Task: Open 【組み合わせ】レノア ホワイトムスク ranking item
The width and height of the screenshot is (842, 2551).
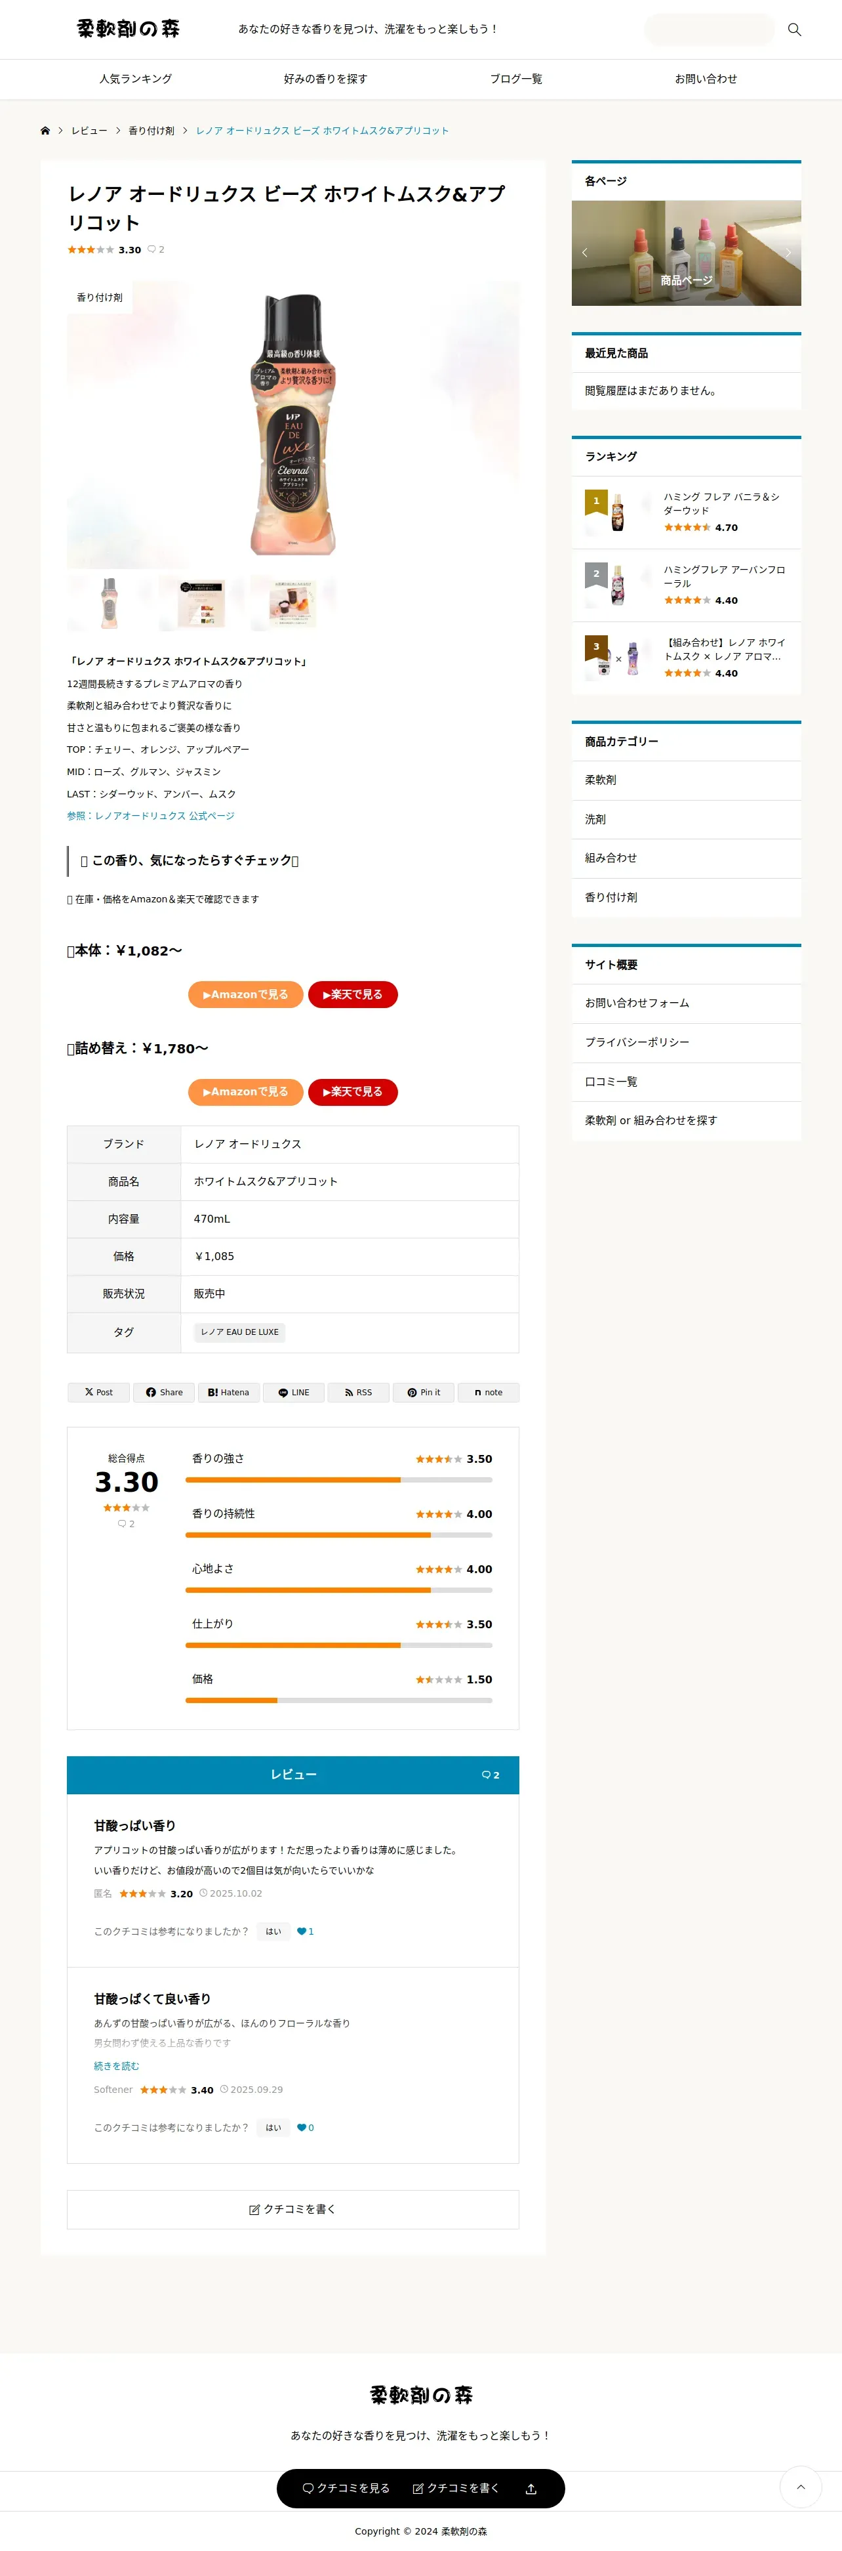Action: pos(687,658)
